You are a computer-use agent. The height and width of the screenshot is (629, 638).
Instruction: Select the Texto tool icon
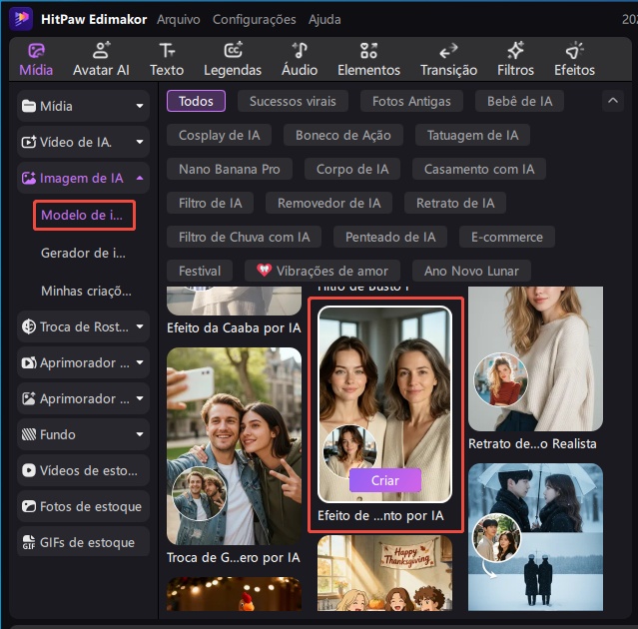[x=167, y=59]
